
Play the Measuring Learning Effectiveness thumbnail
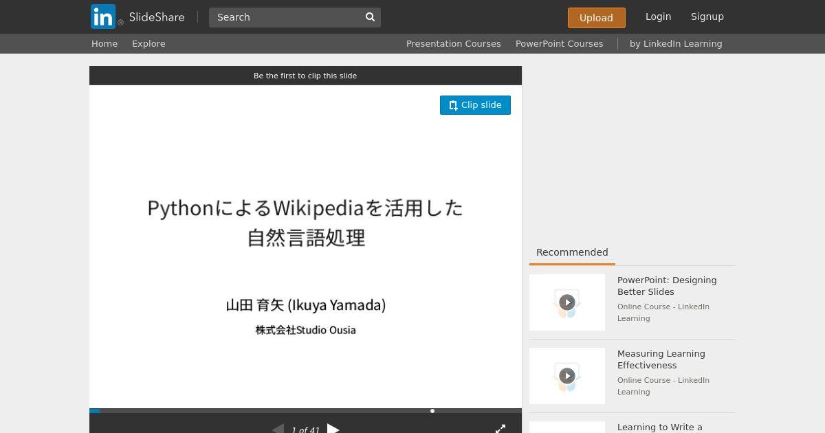click(567, 376)
